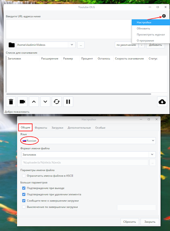Viewport: 170px width, 231px height.
Task: Toggle Сообщите мне о завершении загрузки
Action: [24, 201]
